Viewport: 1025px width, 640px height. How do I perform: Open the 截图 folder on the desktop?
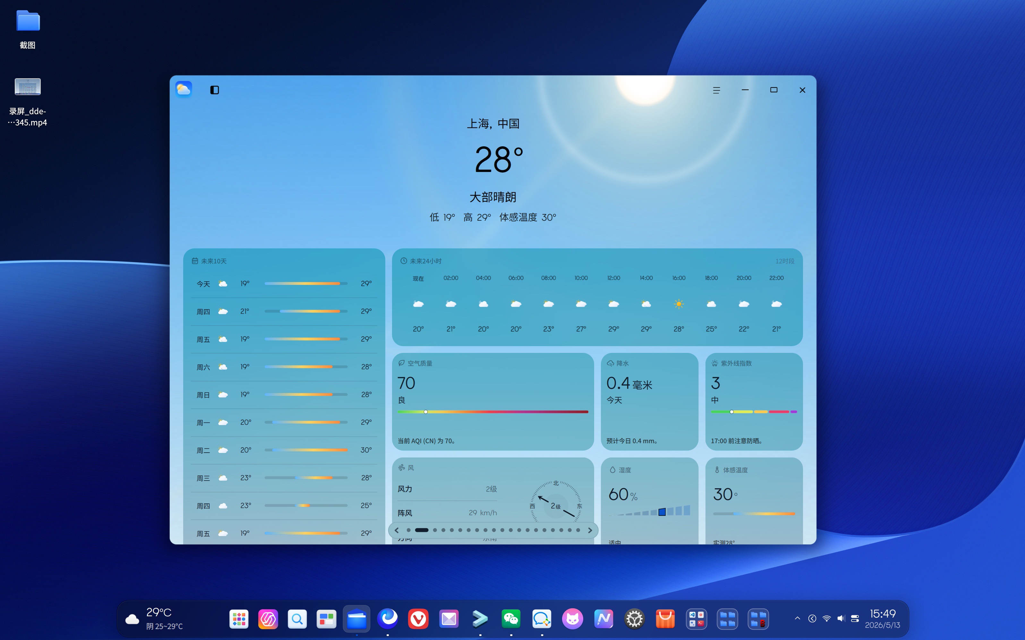[x=28, y=30]
